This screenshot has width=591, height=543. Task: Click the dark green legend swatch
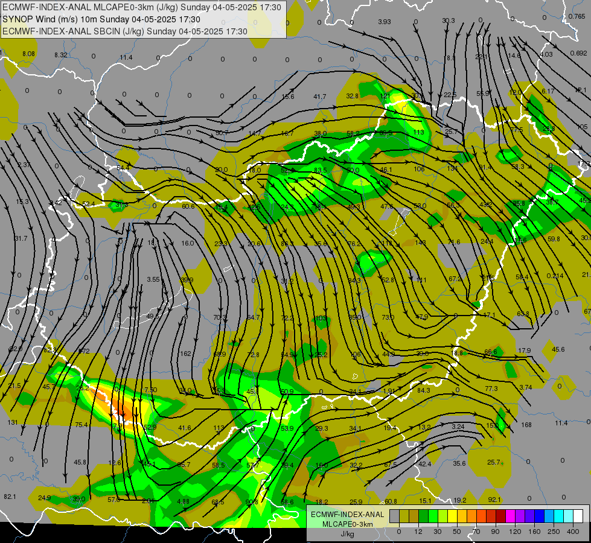[424, 516]
